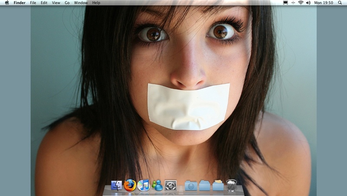Open the Messenger buddies app in Dock
This screenshot has height=196, width=347.
157,186
